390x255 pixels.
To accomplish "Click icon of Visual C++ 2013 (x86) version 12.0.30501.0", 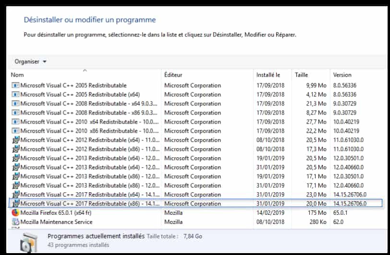I will coord(16,176).
